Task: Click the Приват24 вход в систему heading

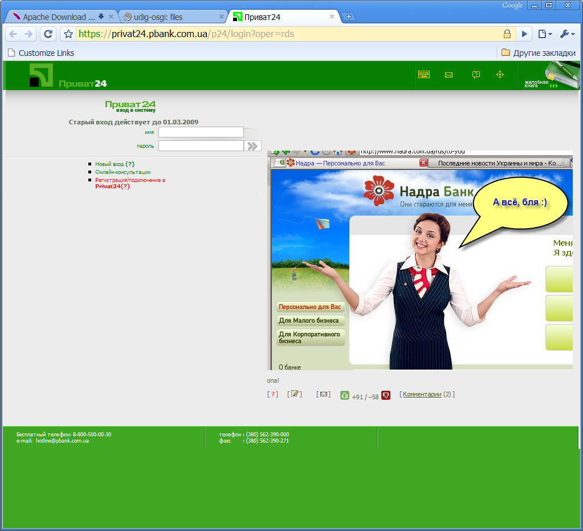Action: click(x=130, y=106)
